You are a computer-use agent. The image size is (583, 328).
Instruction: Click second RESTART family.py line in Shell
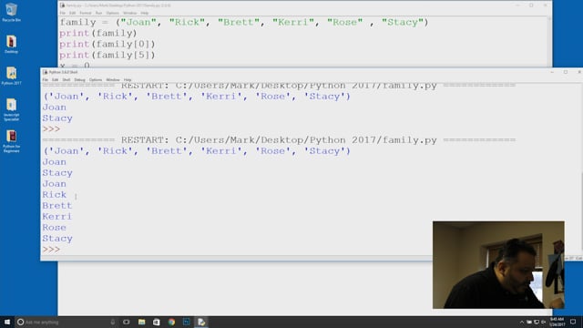point(279,140)
